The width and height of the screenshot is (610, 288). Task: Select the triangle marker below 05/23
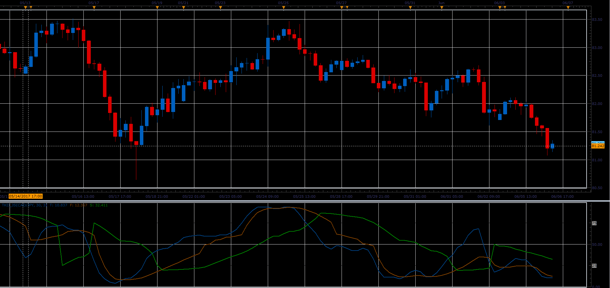tap(220, 8)
